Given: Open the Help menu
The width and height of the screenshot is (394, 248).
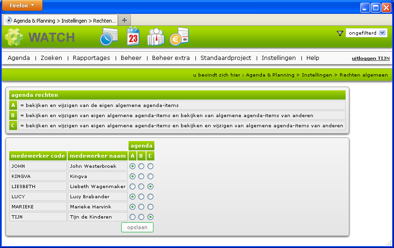Looking at the screenshot, I should 312,58.
